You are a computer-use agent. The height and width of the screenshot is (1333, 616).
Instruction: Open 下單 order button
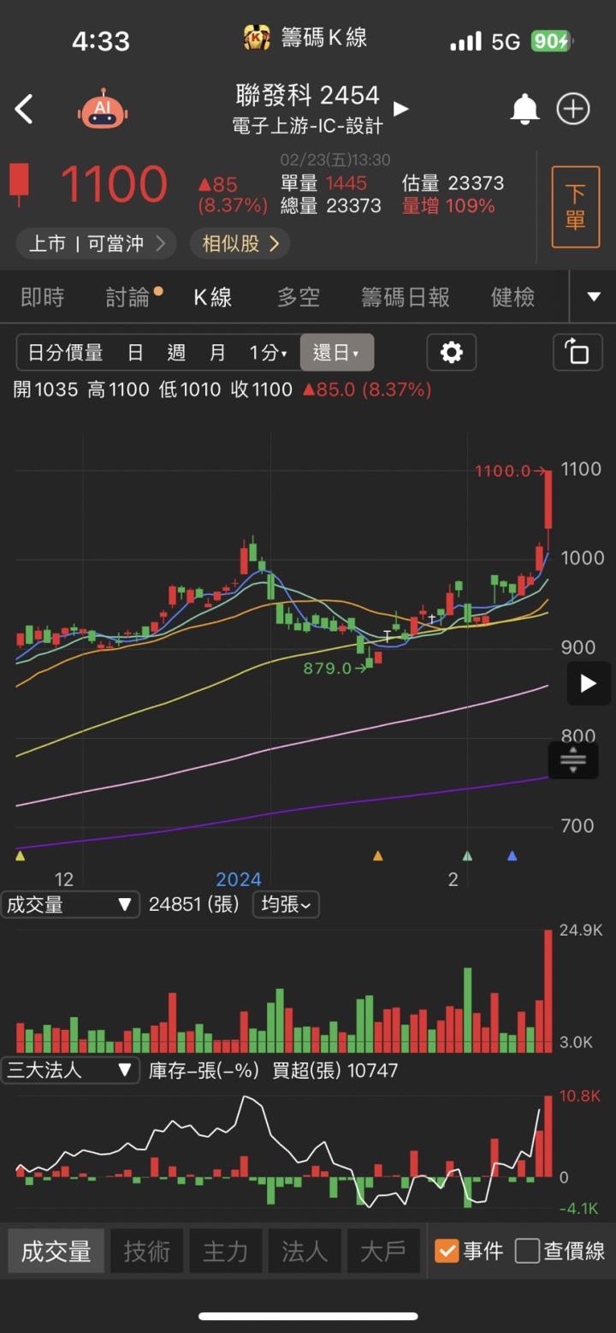click(x=576, y=206)
